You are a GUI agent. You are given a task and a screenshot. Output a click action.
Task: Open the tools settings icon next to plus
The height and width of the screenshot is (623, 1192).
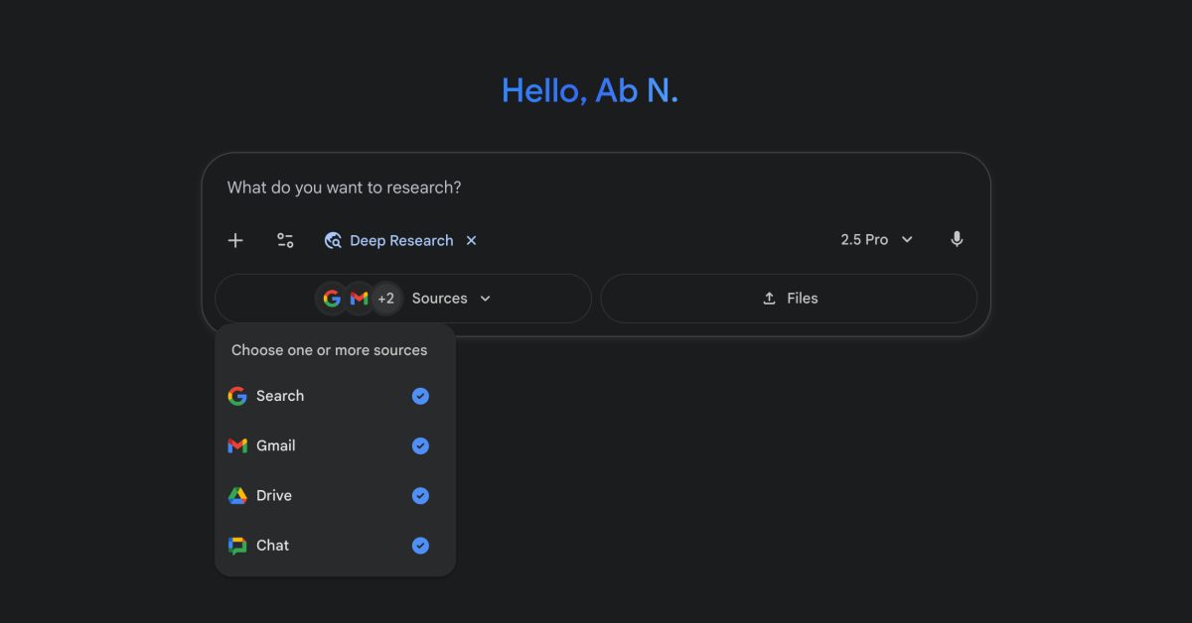point(285,240)
